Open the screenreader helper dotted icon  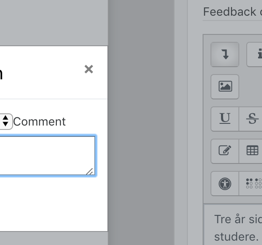click(251, 184)
